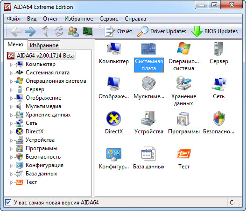Click the Forward arrow in toolbar

[x=30, y=31]
